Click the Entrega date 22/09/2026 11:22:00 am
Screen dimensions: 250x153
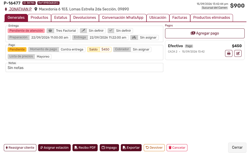[108, 38]
